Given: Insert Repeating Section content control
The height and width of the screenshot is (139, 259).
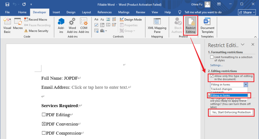Looking at the screenshot, I should point(96,31).
